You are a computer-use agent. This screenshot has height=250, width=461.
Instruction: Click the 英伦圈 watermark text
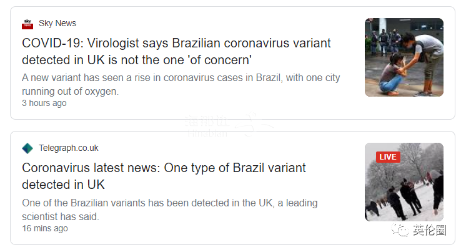click(x=430, y=230)
